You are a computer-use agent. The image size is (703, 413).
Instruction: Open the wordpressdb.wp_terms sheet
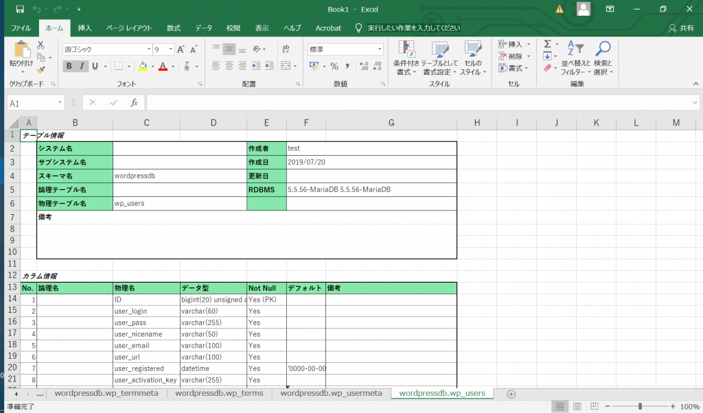point(219,393)
